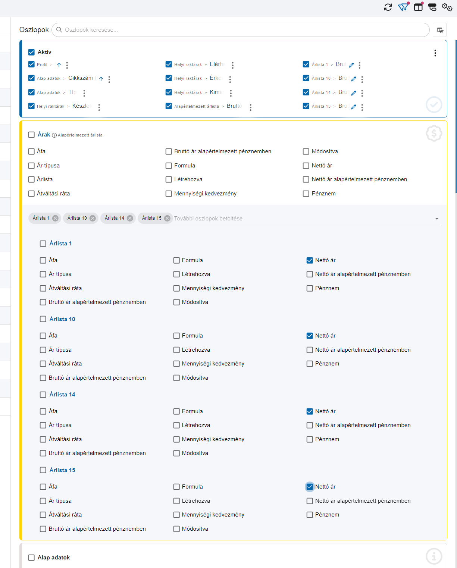Click the "Oszlopok" panel title
The width and height of the screenshot is (457, 568).
click(x=34, y=30)
